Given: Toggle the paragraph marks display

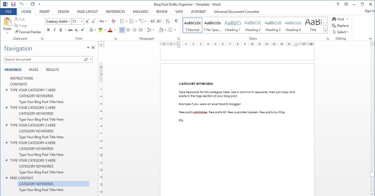Looking at the screenshot, I should [176, 21].
